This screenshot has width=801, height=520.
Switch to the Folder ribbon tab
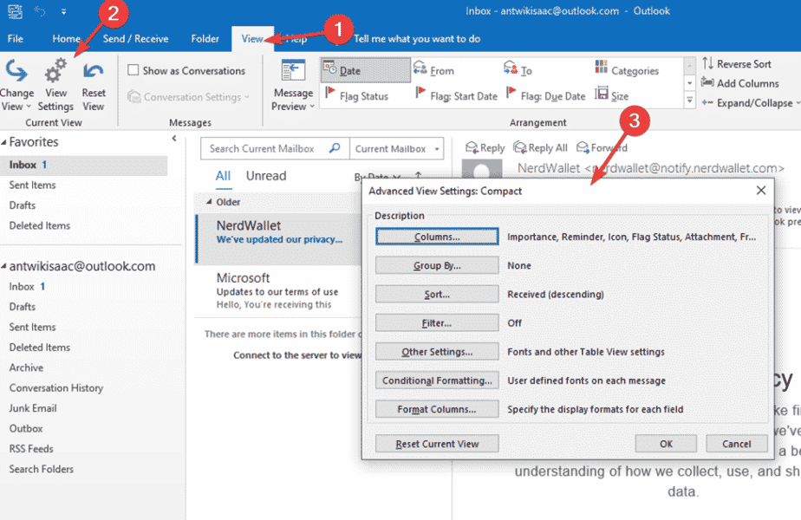205,38
